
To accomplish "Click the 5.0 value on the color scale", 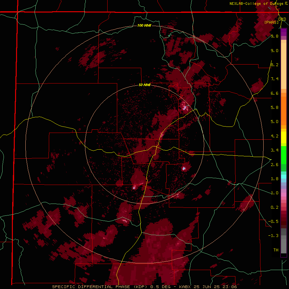I will (x=275, y=122).
